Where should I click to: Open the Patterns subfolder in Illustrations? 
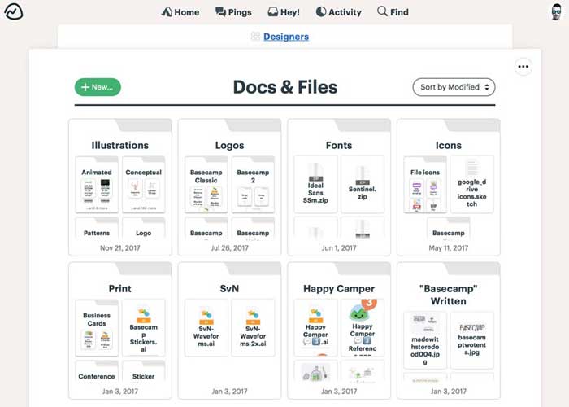[x=97, y=229]
